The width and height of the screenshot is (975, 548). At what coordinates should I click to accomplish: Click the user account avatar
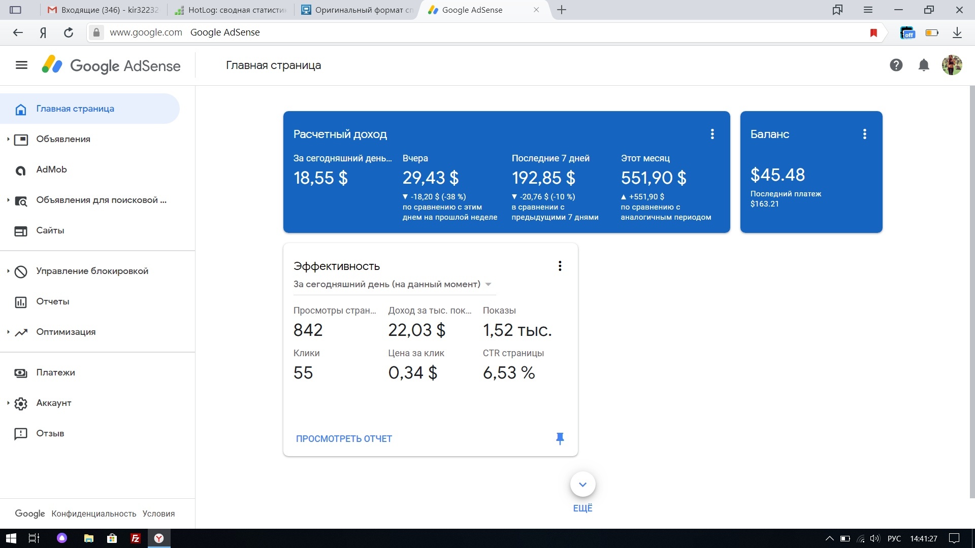click(952, 65)
